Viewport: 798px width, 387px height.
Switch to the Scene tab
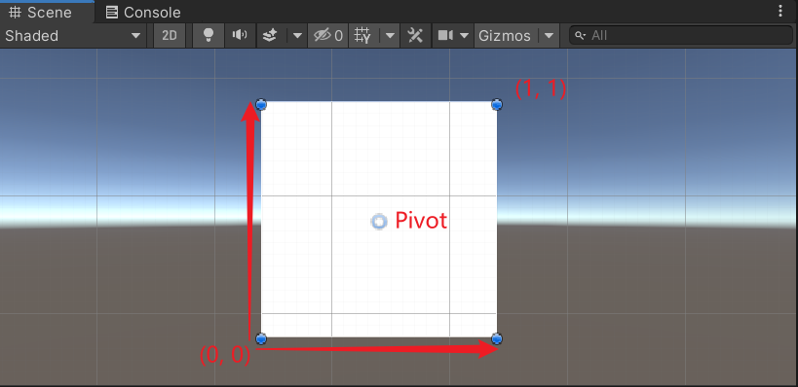click(48, 12)
